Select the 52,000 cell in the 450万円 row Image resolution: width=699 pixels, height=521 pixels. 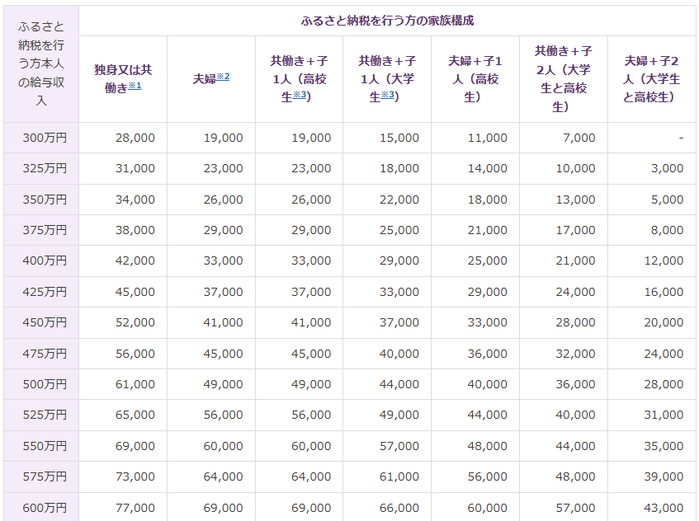pyautogui.click(x=137, y=322)
